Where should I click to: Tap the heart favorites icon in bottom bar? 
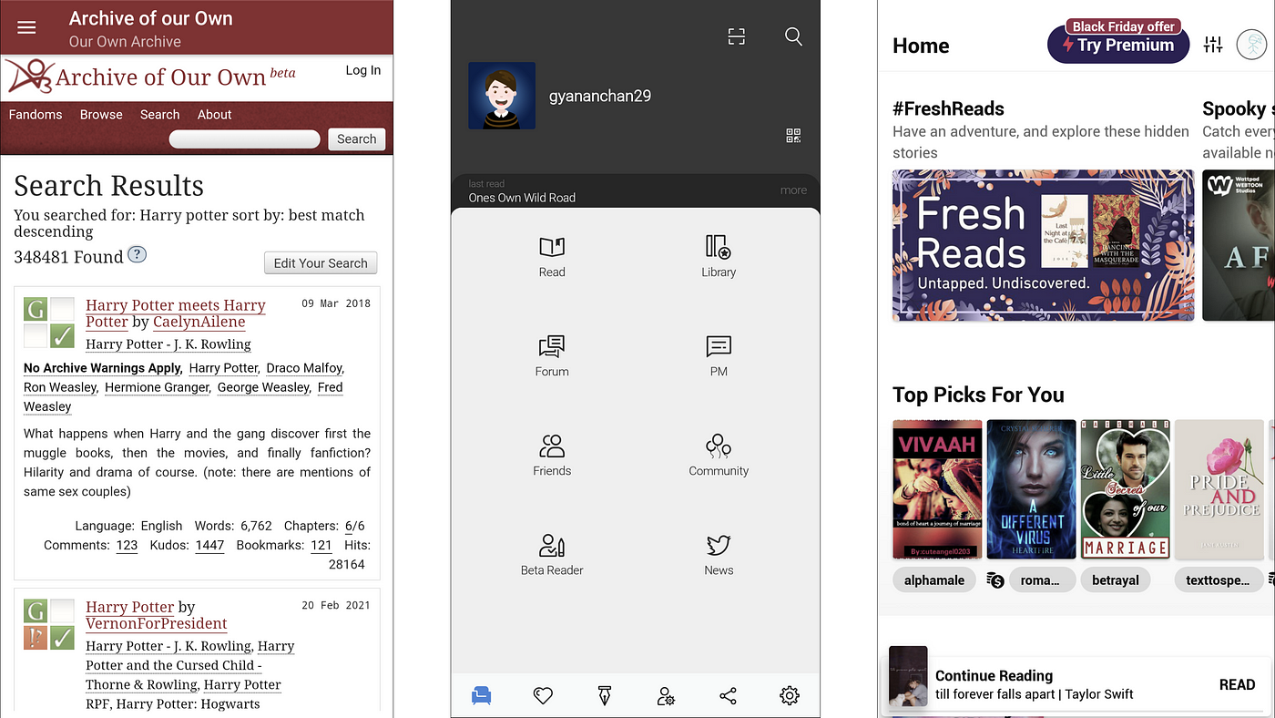coord(543,696)
